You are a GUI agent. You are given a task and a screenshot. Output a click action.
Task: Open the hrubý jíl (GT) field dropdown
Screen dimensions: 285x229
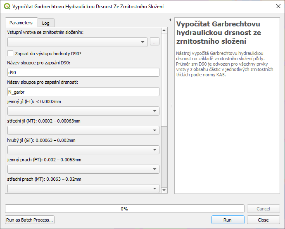(83, 150)
